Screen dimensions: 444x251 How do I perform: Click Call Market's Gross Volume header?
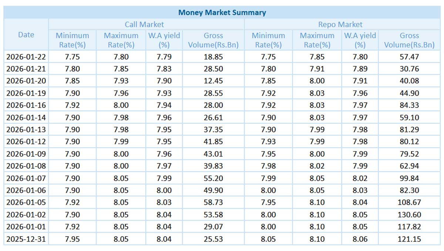213,40
